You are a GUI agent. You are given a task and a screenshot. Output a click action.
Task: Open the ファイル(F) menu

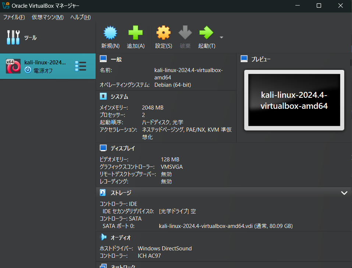coord(14,17)
